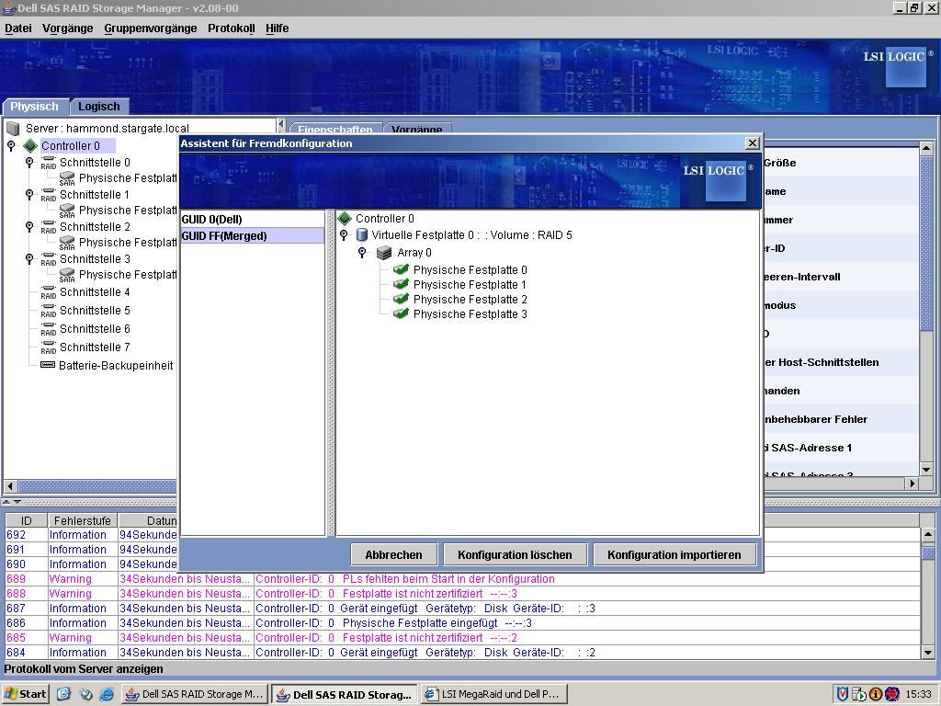Click the Virtuelle Festplatte 0 cylinder icon
The height and width of the screenshot is (706, 941).
coord(361,234)
